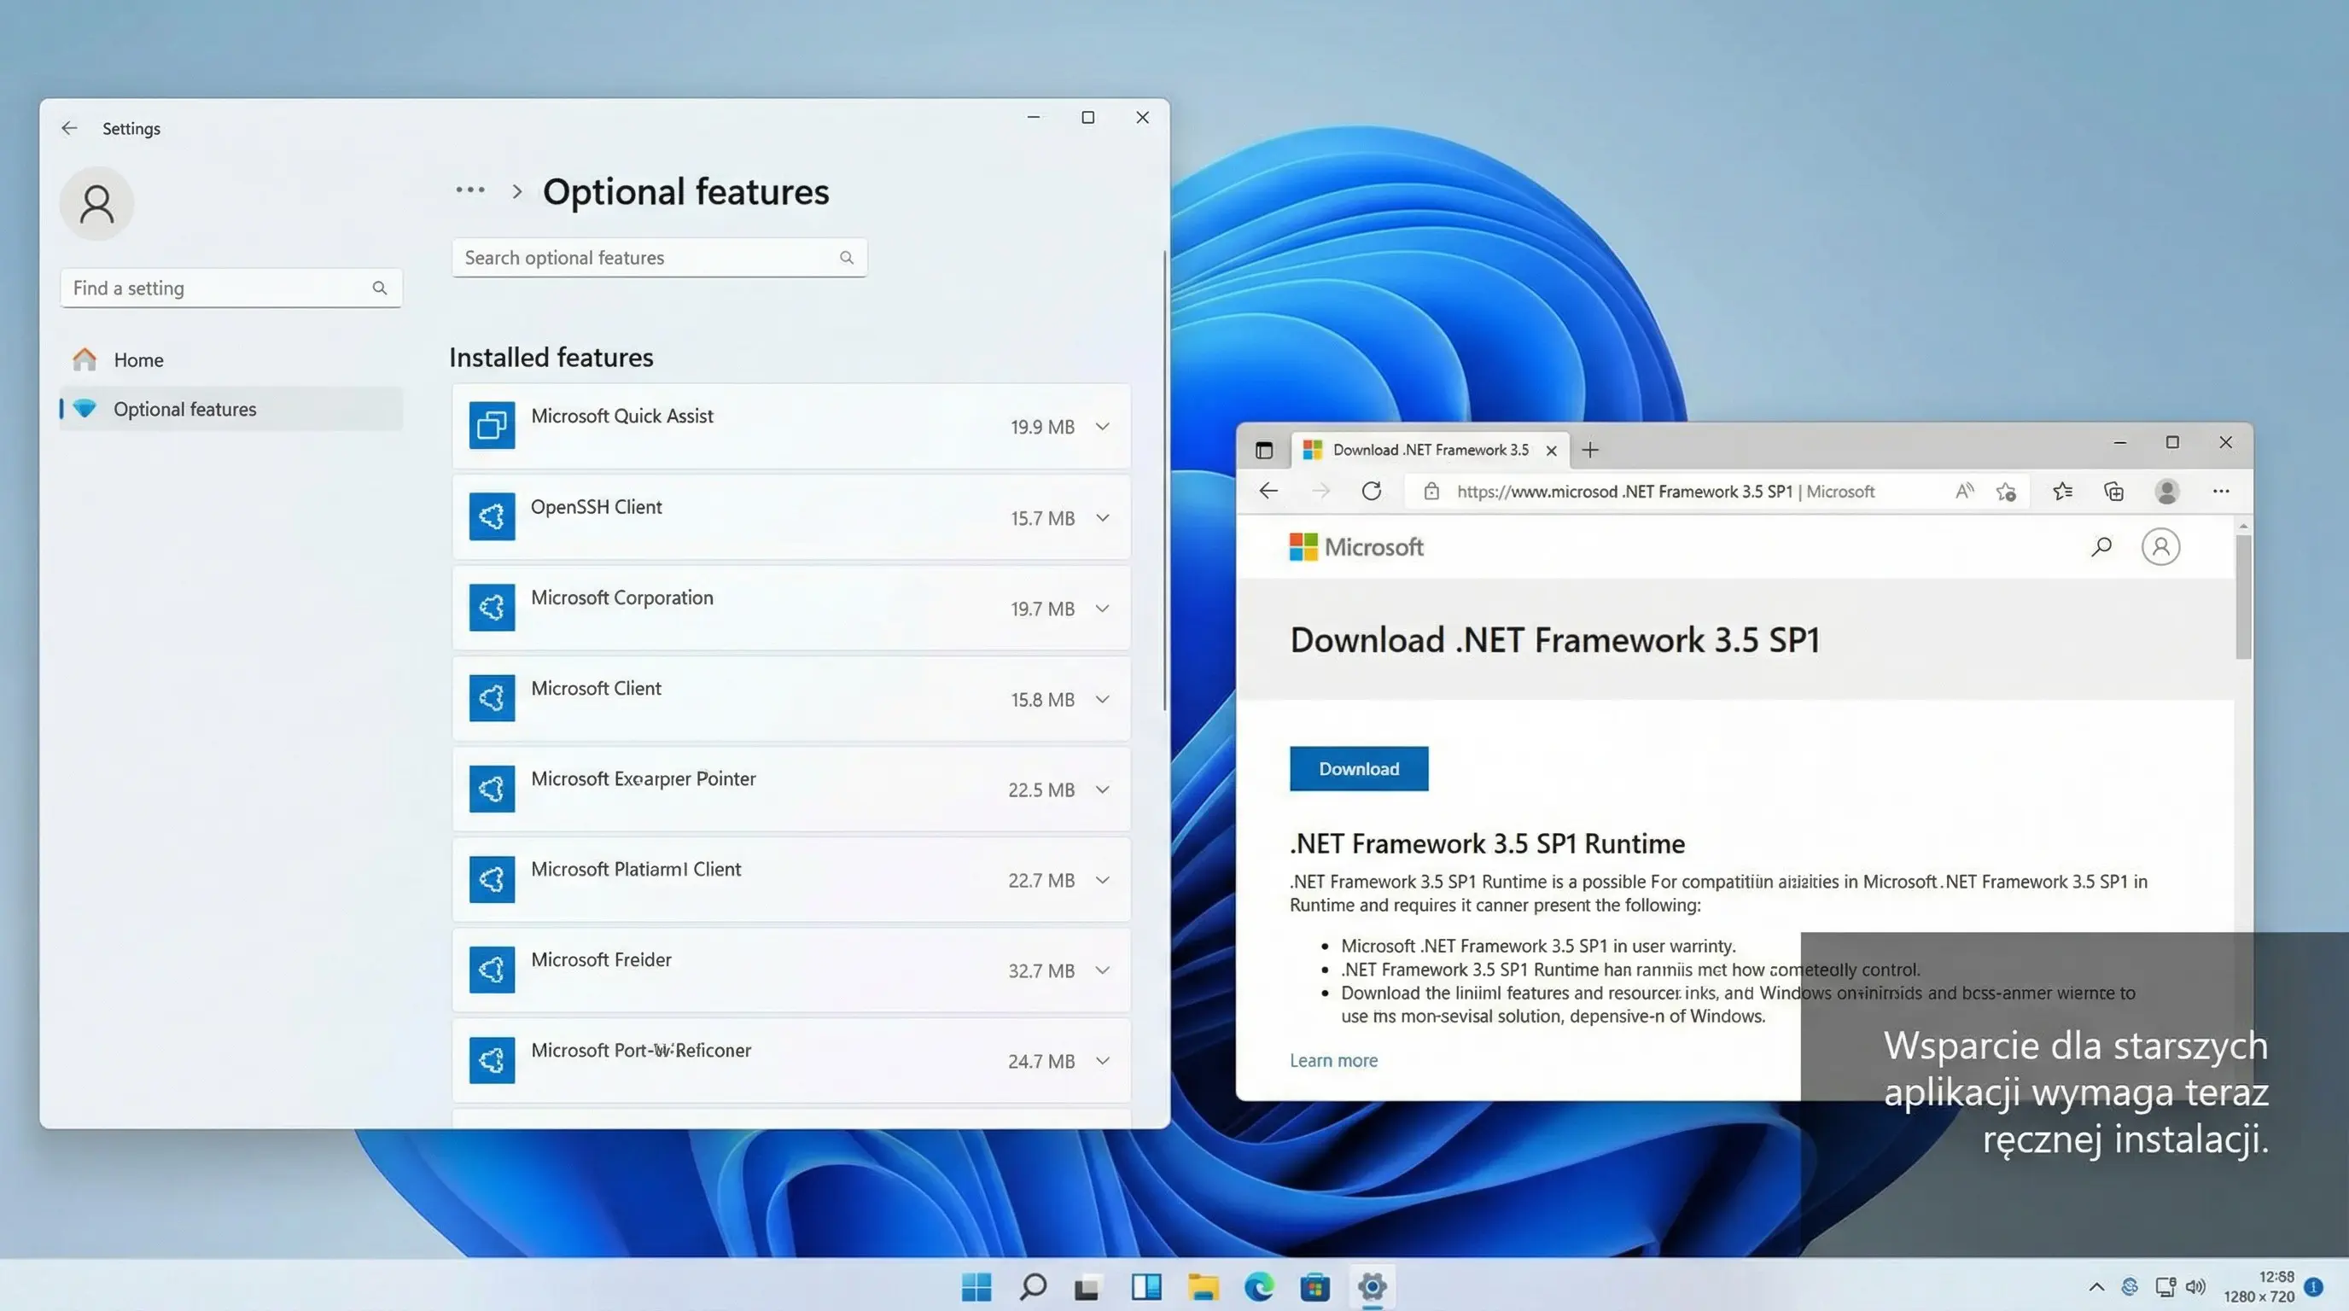Click the Microsoft site search magnifier icon
Screen dimensions: 2349x1311
tap(2101, 547)
